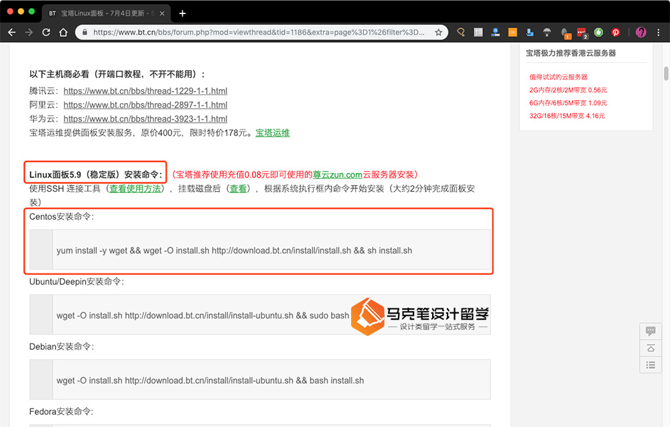
Task: Click the floating reply speech-bubble button
Action: click(651, 331)
